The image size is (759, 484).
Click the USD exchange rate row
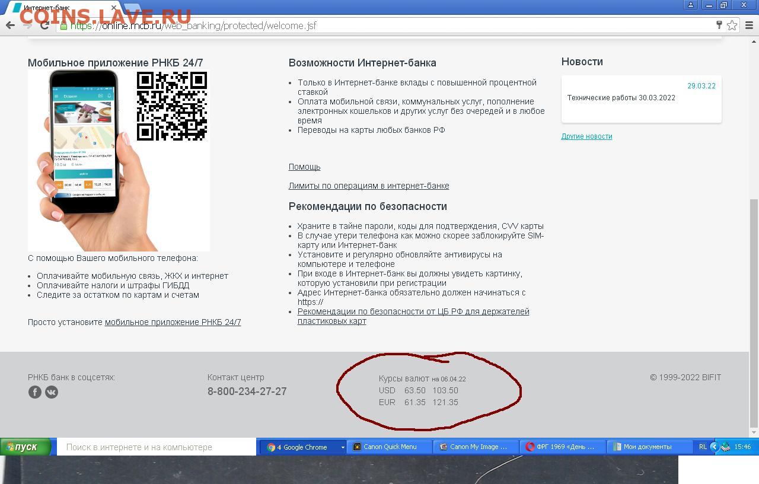click(x=419, y=390)
